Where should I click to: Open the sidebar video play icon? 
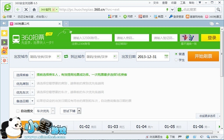[x=4, y=42]
